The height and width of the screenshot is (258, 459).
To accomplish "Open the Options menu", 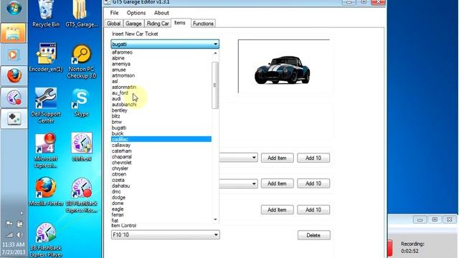I will 136,13.
